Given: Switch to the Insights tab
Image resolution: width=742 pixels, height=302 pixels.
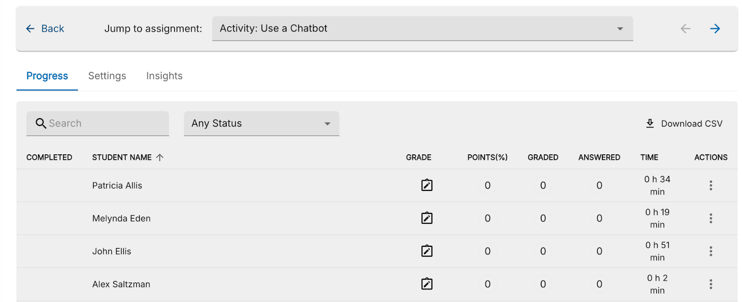Looking at the screenshot, I should (x=164, y=76).
